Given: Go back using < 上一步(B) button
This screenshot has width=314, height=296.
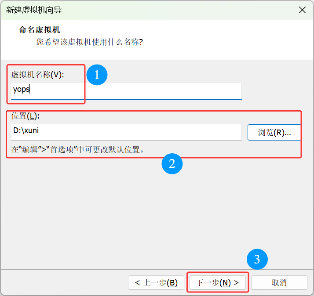Looking at the screenshot, I should coord(156,283).
